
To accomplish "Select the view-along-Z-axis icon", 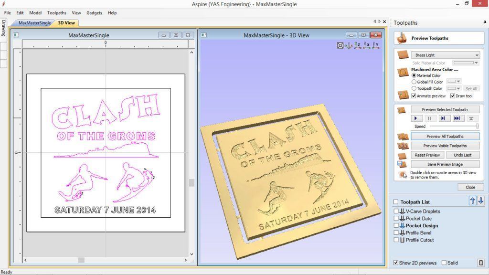I will tap(358, 45).
